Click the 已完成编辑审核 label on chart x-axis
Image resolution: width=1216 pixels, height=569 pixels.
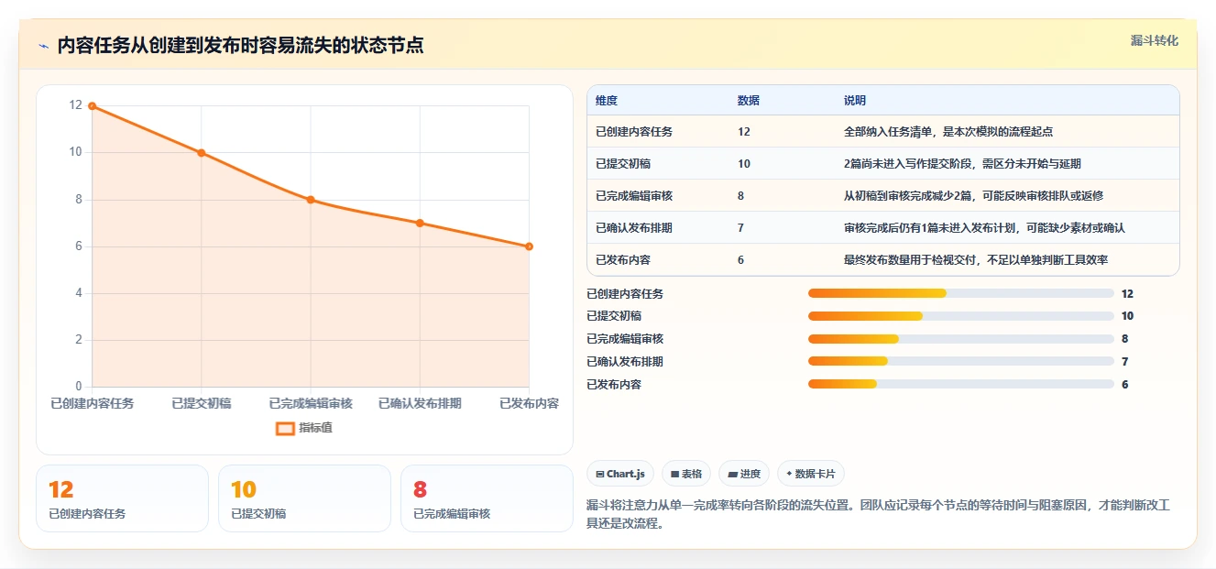pyautogui.click(x=311, y=403)
